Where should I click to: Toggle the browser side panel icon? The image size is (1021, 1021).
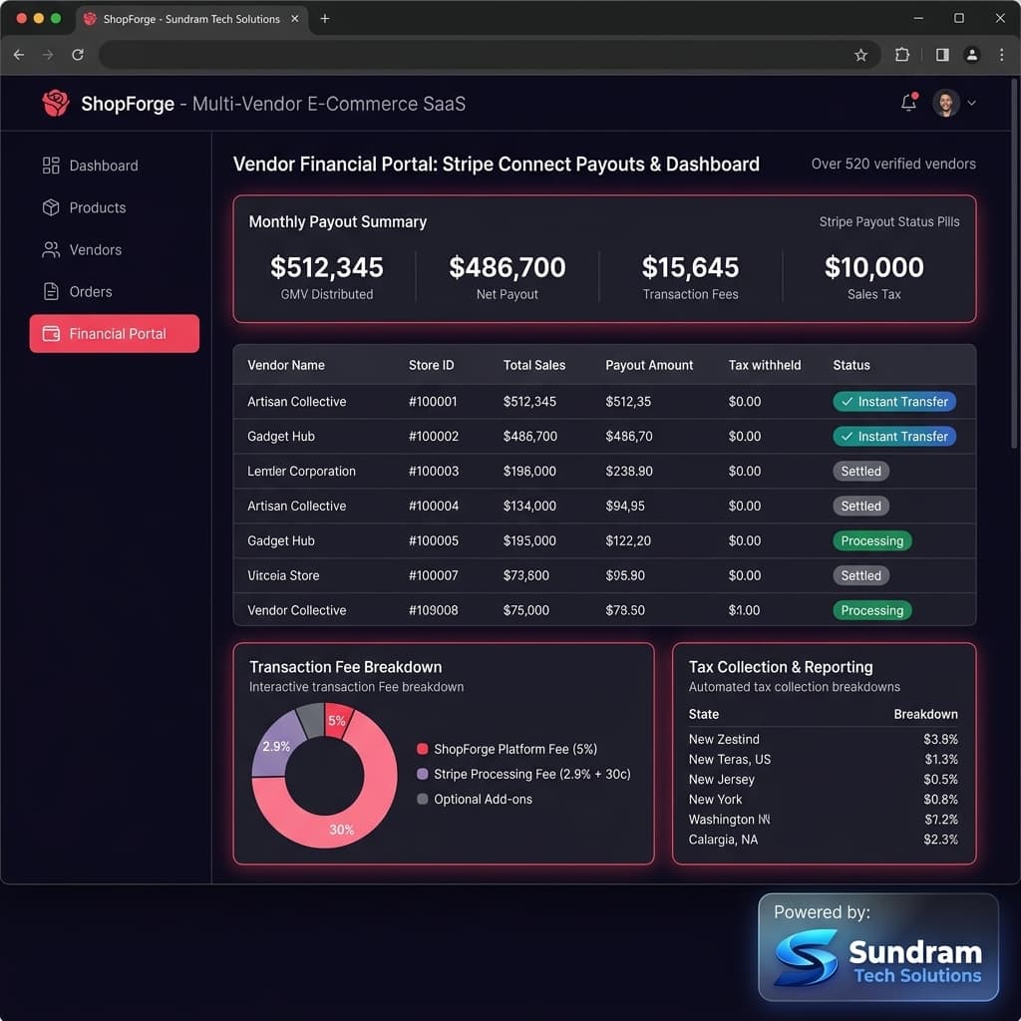[x=942, y=55]
